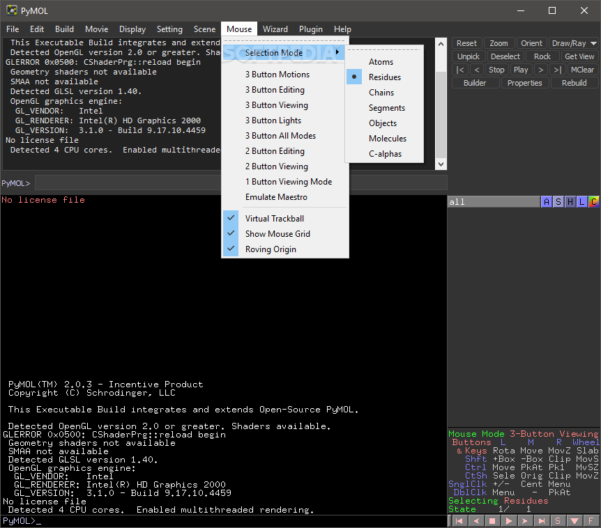Click the MClear button

[582, 70]
